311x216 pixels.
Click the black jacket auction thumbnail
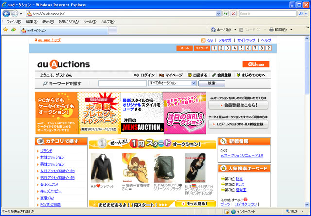click(x=102, y=168)
